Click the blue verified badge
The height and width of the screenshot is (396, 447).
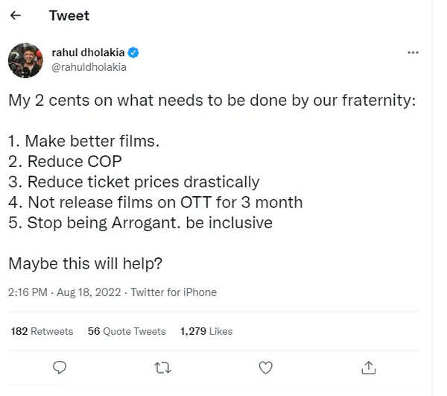[134, 52]
